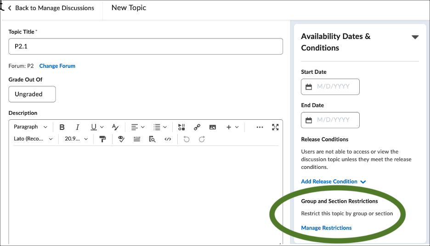Open the font size dropdown
The width and height of the screenshot is (430, 246).
76,139
